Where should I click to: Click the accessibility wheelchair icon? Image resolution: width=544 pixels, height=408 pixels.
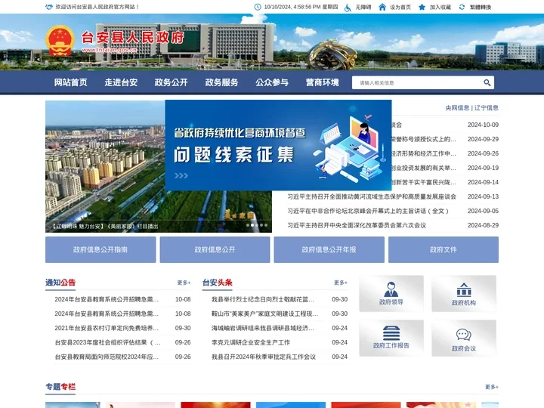(x=348, y=8)
